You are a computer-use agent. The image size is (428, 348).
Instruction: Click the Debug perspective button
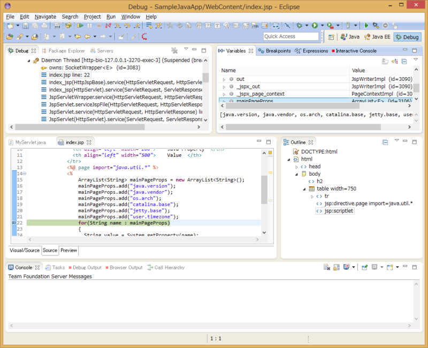tap(407, 37)
